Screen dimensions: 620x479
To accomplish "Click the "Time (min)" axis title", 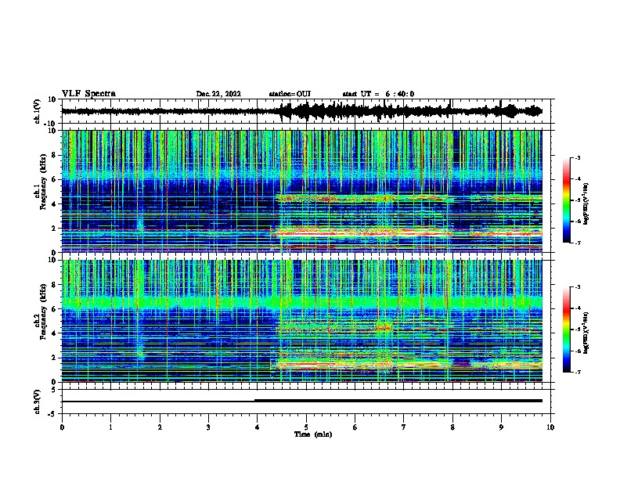I will click(x=313, y=434).
